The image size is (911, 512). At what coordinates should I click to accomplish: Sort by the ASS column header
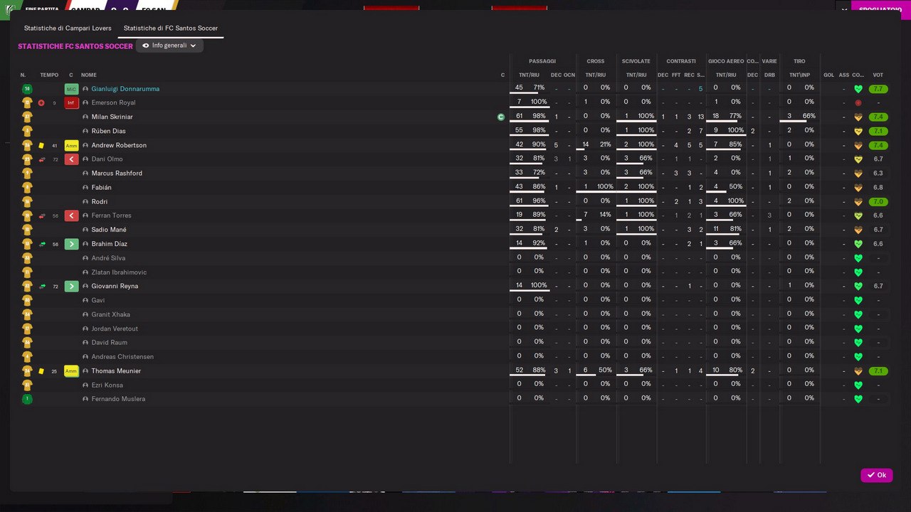[844, 75]
